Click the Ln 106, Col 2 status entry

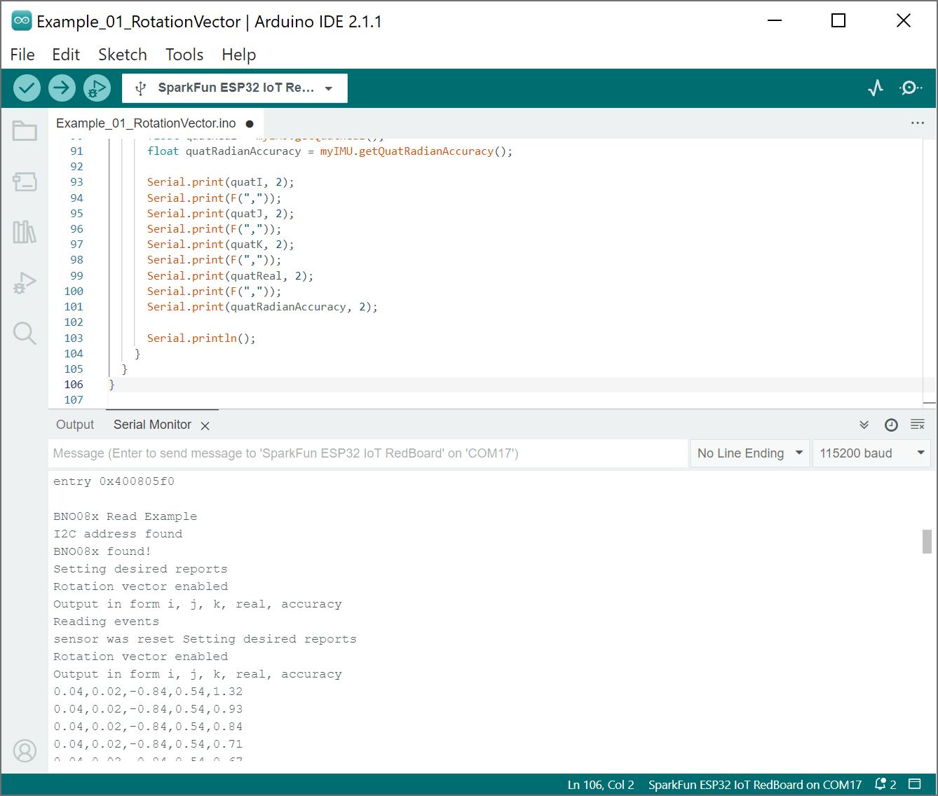click(601, 785)
